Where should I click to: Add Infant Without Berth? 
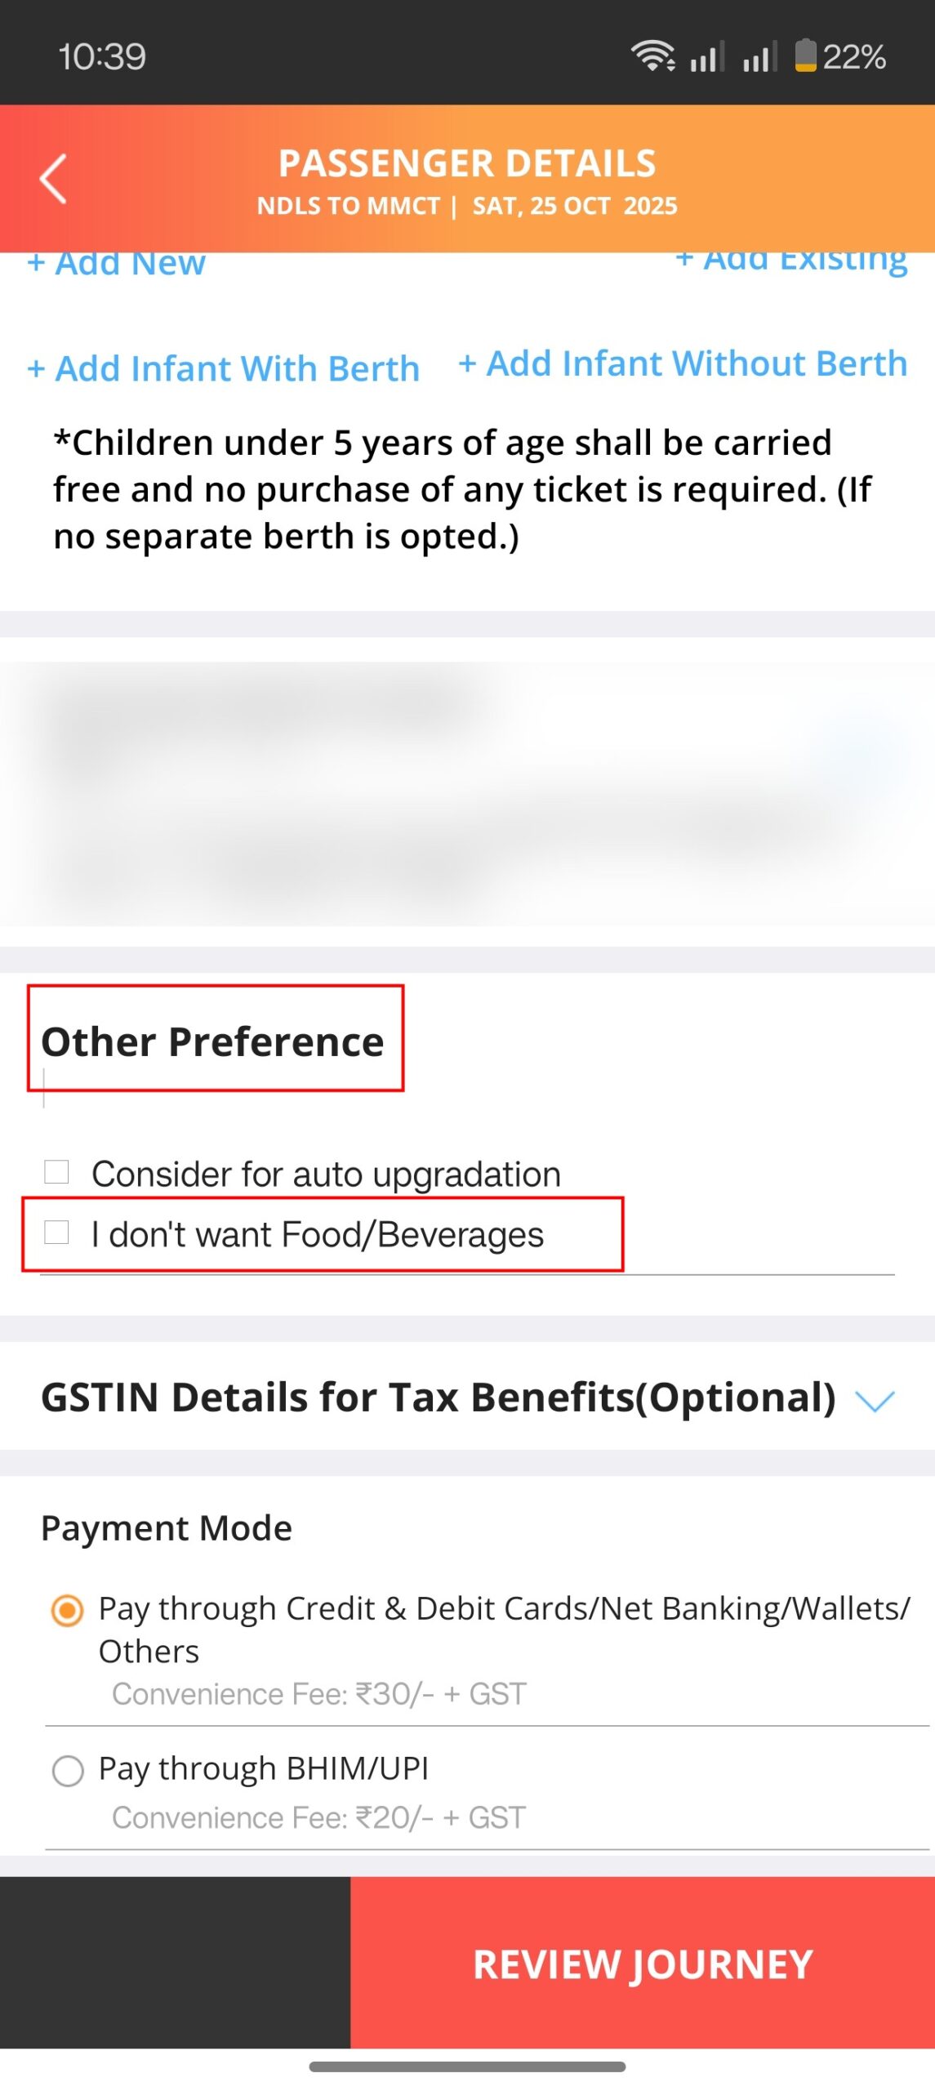coord(683,363)
